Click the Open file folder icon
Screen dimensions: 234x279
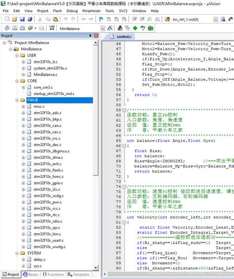coord(14,19)
